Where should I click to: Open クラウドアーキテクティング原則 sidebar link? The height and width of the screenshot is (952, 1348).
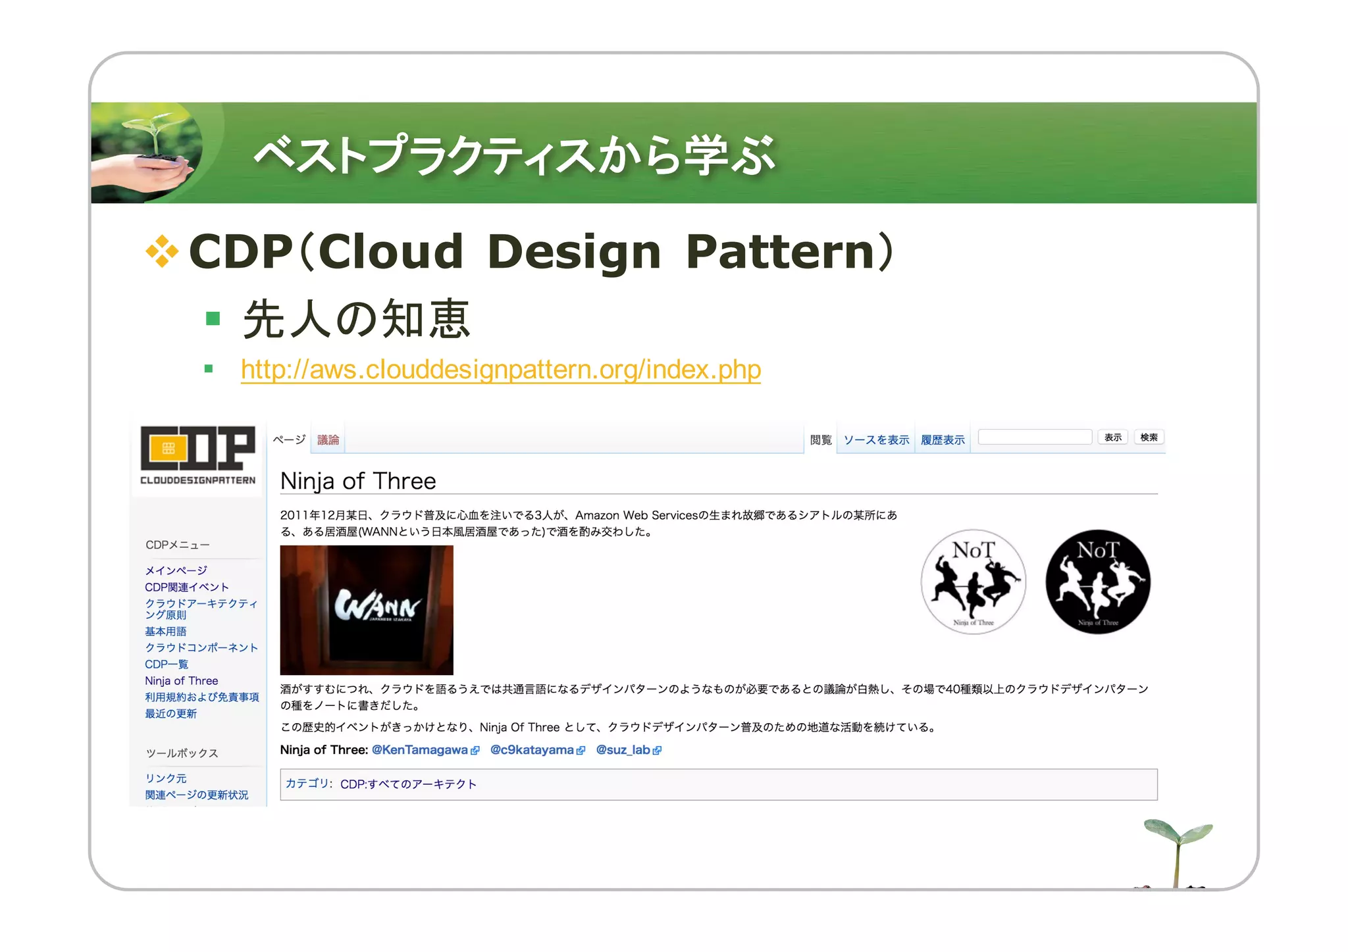[201, 609]
